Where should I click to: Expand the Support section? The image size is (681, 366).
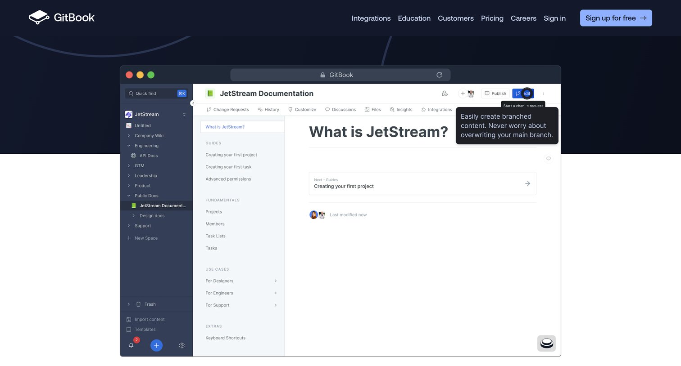(x=129, y=226)
